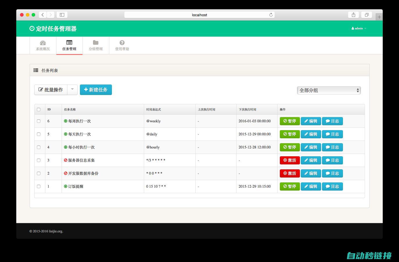
Task: Check the box for task ID 3
Action: tap(39, 160)
